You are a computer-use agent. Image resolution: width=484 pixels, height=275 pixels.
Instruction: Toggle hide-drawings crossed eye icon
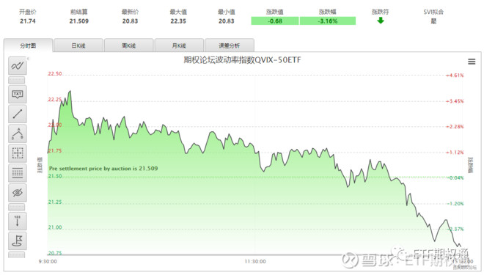point(18,193)
